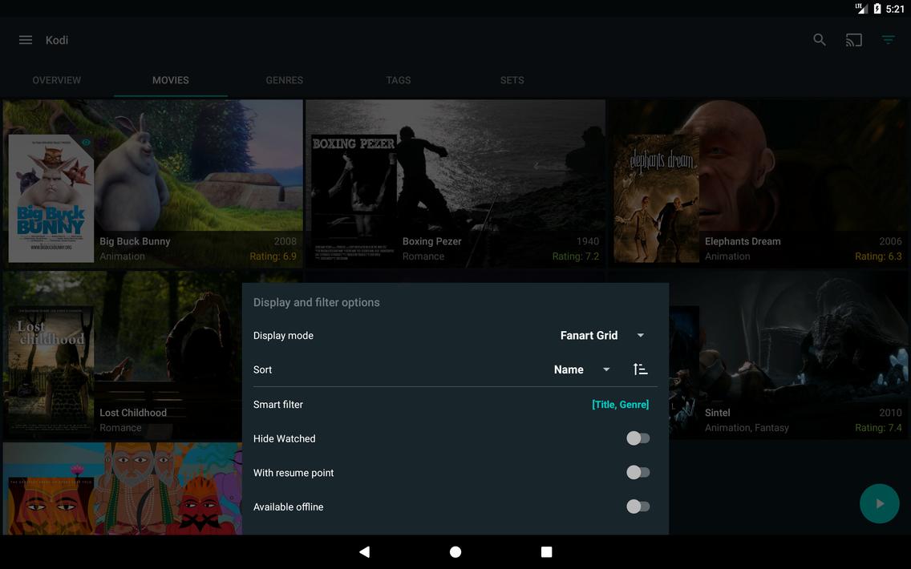Open the Sintel movie card
Image resolution: width=911 pixels, height=569 pixels.
point(788,355)
